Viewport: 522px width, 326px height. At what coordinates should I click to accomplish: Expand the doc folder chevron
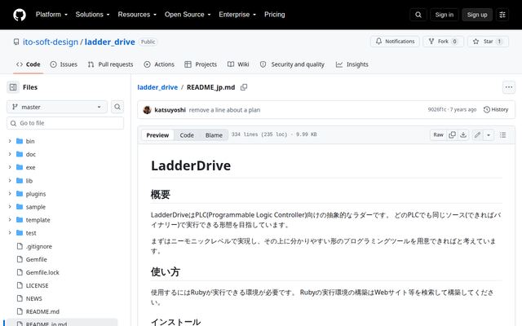pos(10,154)
